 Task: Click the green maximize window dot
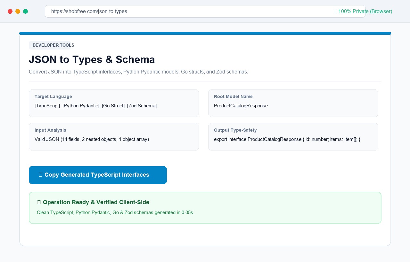(x=26, y=12)
